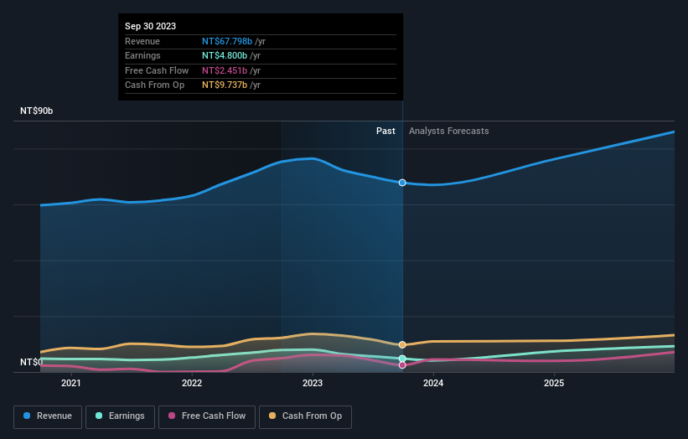Click the Earnings row label in tooltip

(x=142, y=55)
